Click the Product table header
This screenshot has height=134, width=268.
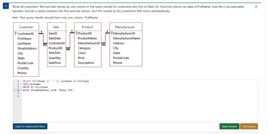click(87, 27)
